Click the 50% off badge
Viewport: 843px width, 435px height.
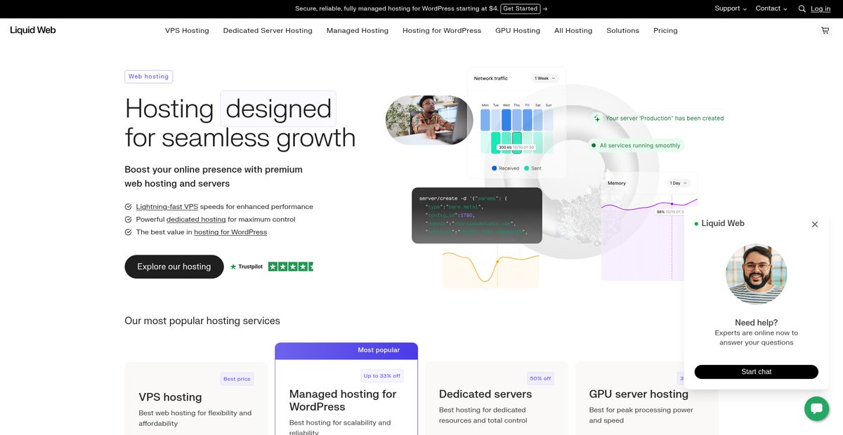pos(540,378)
